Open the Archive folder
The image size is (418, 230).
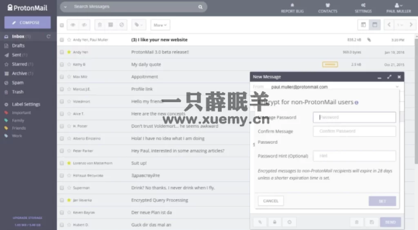tap(20, 74)
